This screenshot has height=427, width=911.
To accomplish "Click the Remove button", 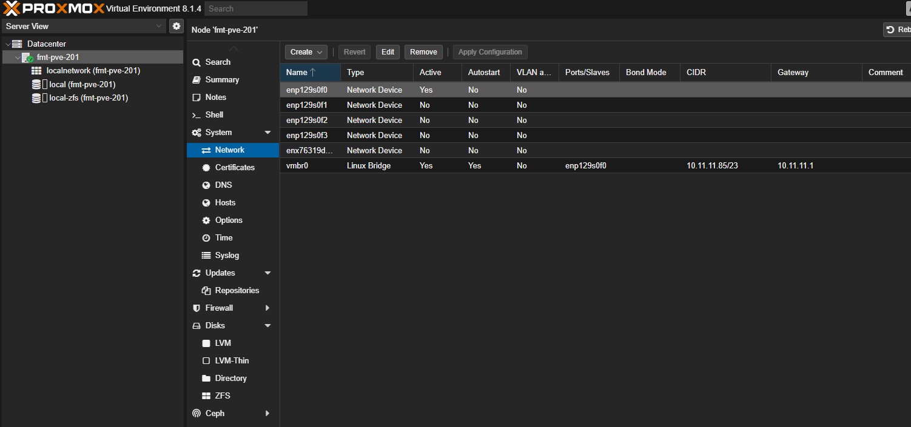I will [423, 52].
